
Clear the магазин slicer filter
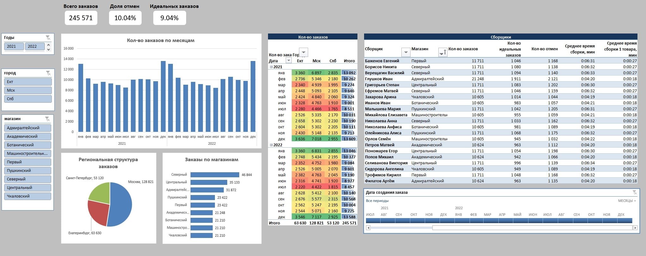click(x=47, y=119)
